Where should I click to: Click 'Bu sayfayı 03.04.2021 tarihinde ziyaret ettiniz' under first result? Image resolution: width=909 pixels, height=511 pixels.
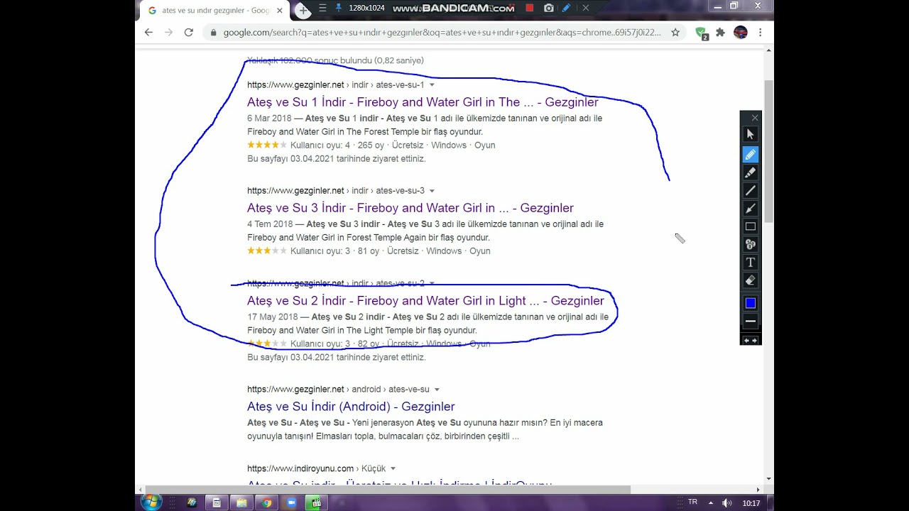coord(337,159)
